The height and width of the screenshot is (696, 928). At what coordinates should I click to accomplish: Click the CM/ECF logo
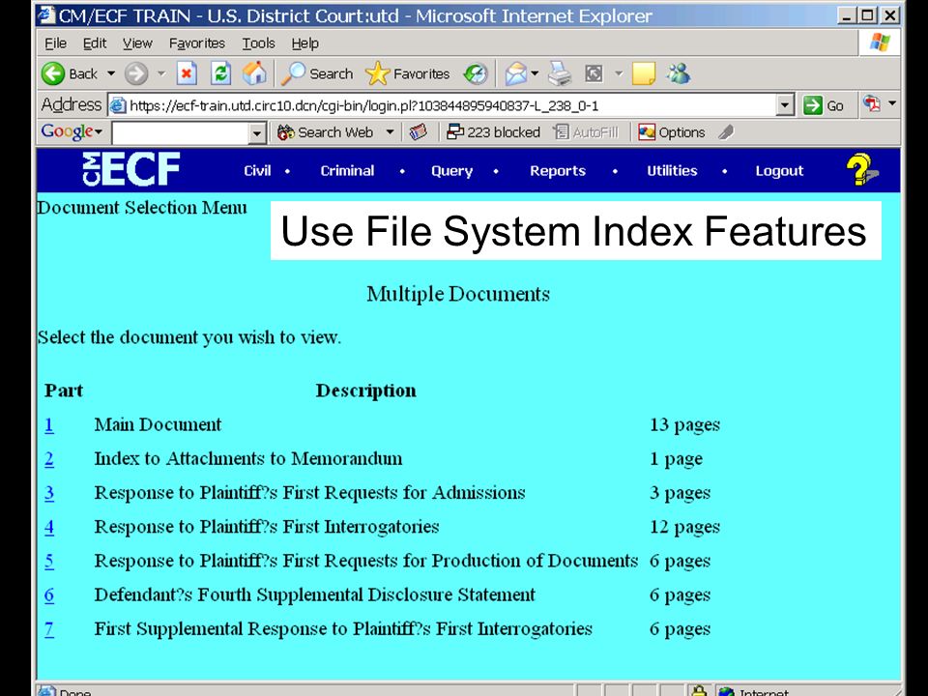[130, 169]
